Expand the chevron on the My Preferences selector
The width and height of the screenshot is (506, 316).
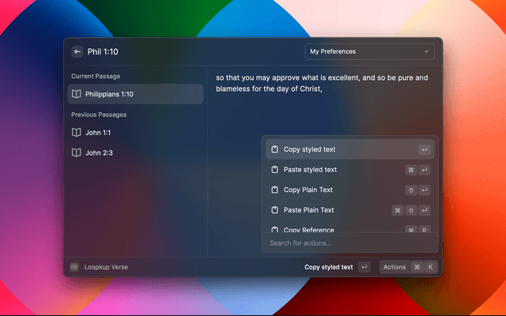[427, 52]
